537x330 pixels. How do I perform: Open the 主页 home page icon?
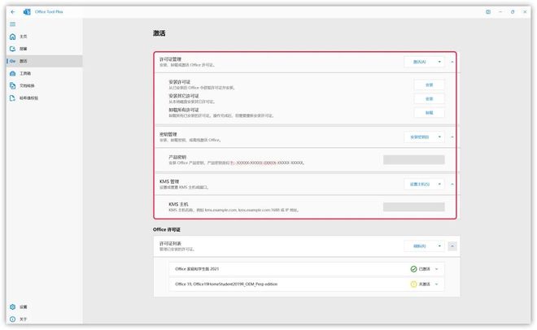[12, 37]
